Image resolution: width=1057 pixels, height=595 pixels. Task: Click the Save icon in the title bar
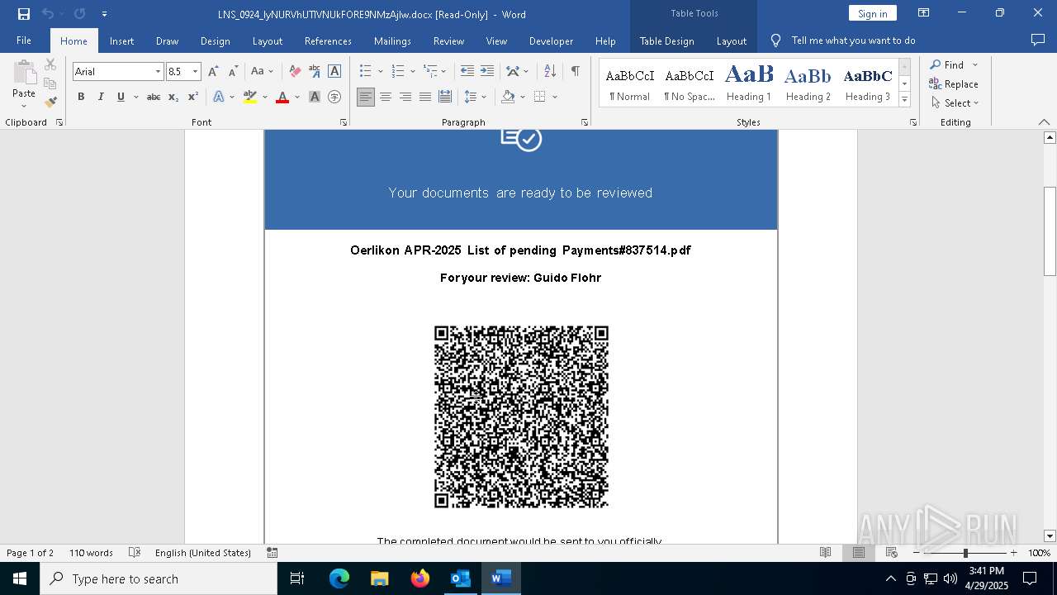pos(24,14)
